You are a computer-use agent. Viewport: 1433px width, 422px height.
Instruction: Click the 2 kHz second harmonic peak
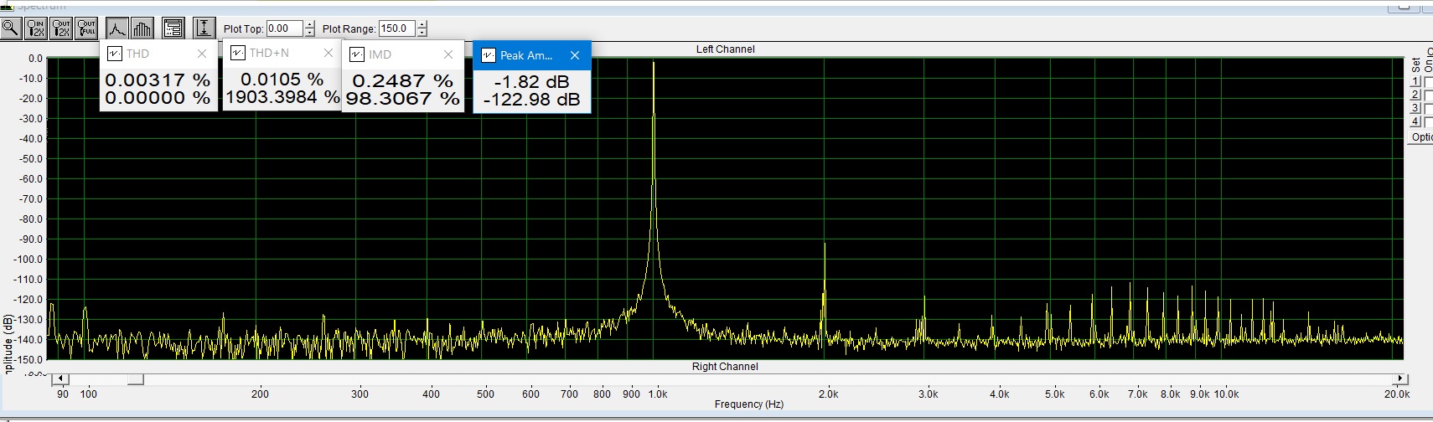tap(825, 245)
